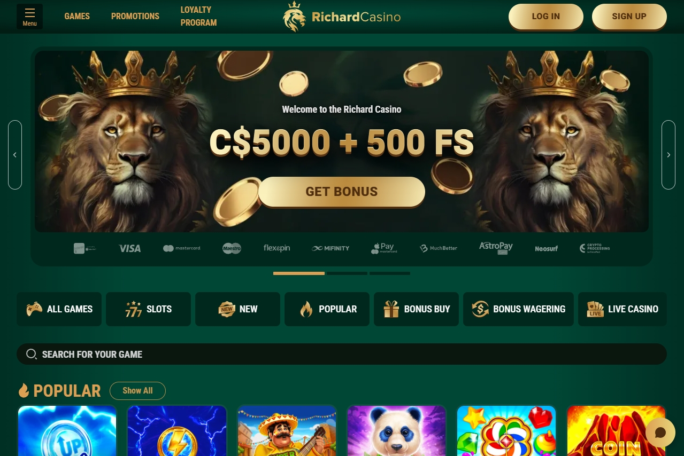684x456 pixels.
Task: Jump to the third carousel indicator
Action: point(390,273)
